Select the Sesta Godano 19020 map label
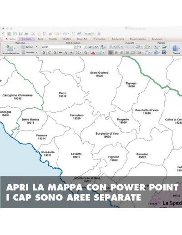Screen dimensions: 182x235 click(x=99, y=74)
